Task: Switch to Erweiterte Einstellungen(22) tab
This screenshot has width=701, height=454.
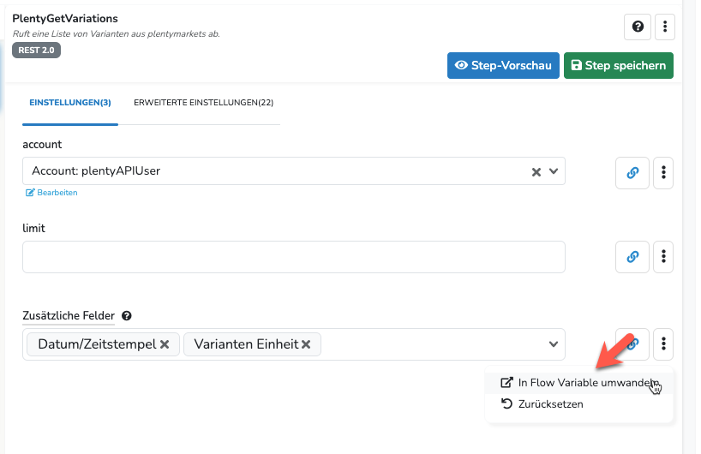Action: 203,103
